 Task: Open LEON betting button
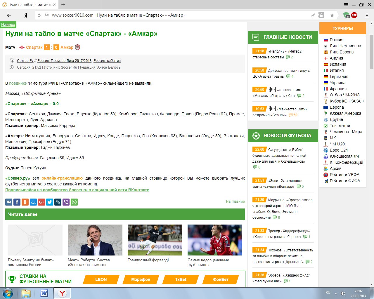pos(101,279)
